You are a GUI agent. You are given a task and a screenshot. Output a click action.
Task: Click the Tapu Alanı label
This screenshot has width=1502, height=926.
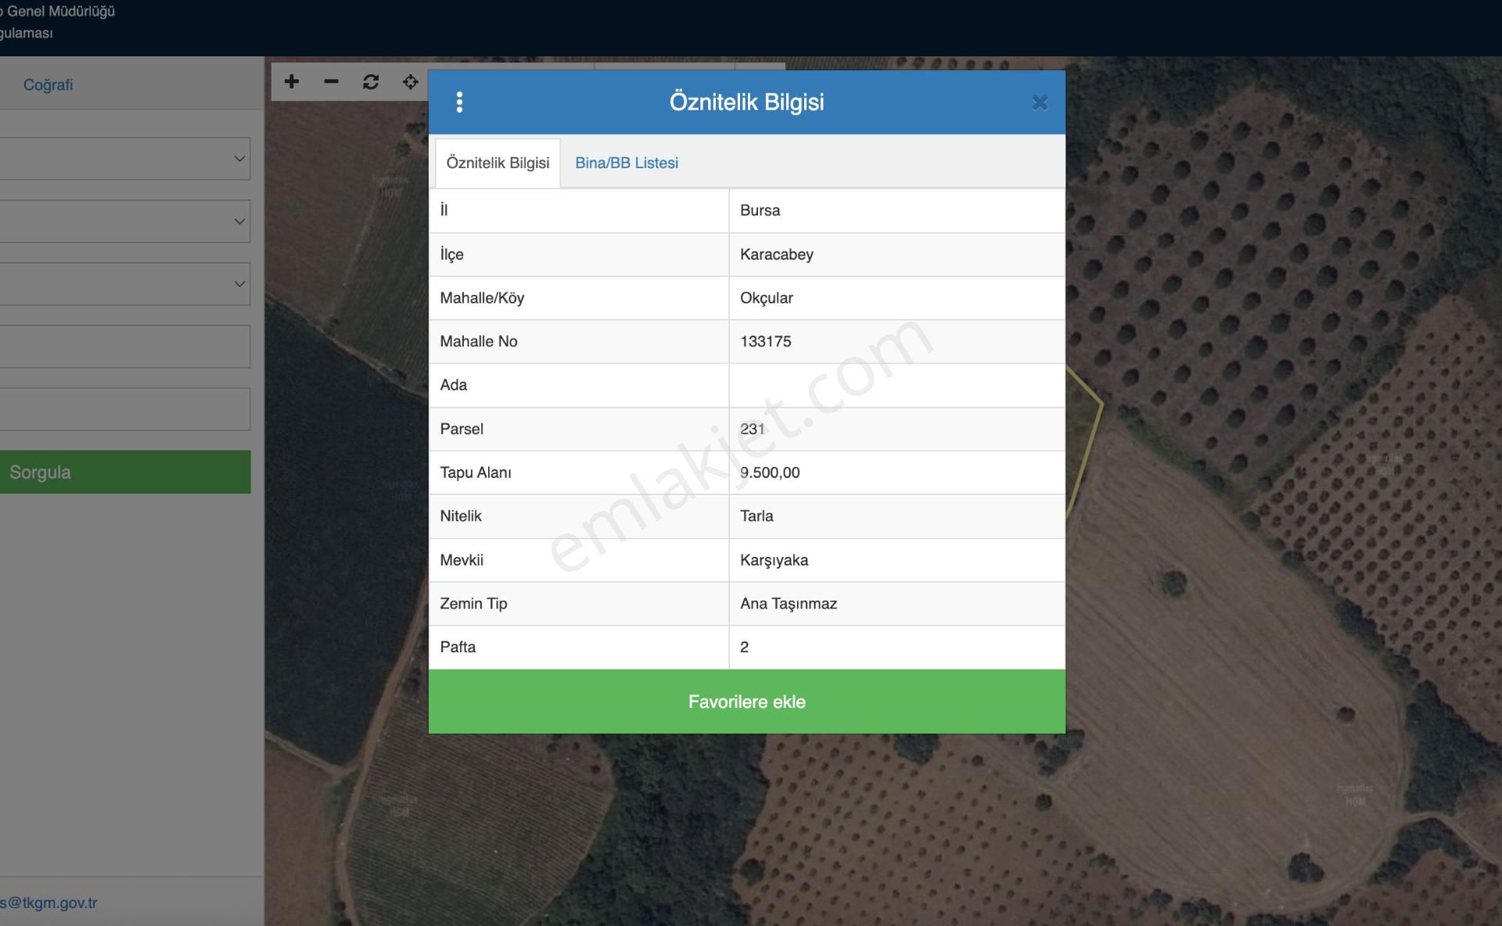tap(476, 472)
